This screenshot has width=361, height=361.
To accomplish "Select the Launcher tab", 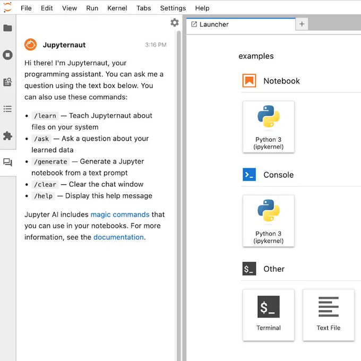I will pyautogui.click(x=241, y=24).
